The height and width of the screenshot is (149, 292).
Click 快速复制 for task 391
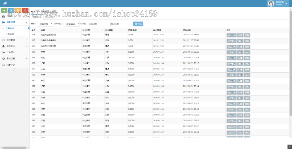coord(231,75)
